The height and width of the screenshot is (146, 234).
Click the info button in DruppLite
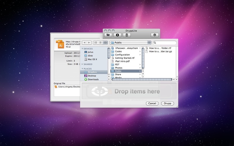point(117,35)
